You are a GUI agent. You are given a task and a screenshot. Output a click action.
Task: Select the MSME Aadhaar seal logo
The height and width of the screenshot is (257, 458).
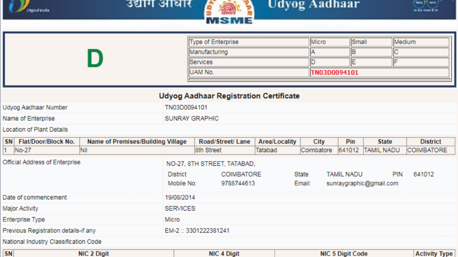pyautogui.click(x=228, y=8)
